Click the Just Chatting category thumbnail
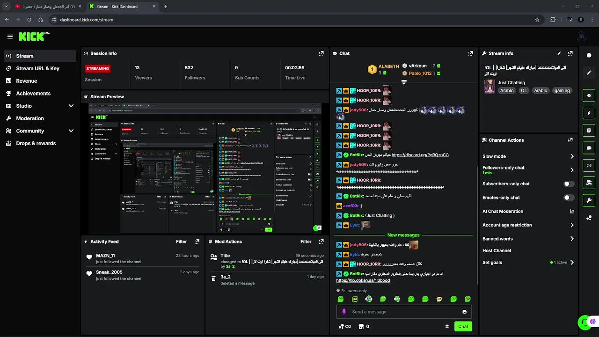Viewport: 599px width, 337px height. click(x=489, y=87)
